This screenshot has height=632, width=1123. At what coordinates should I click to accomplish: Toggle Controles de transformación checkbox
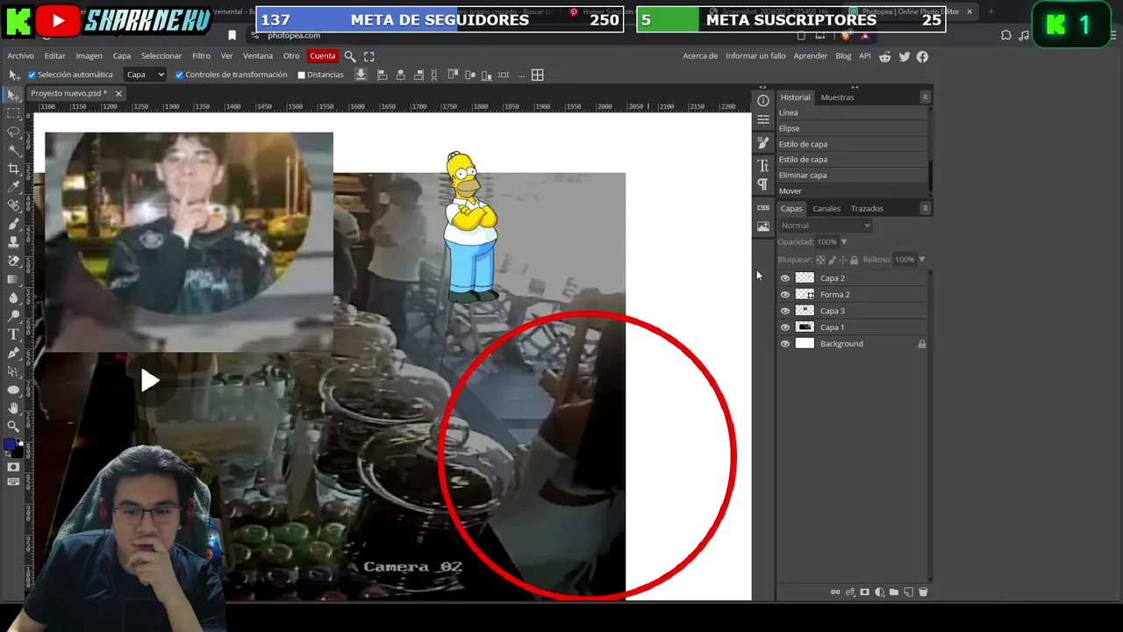click(x=179, y=75)
